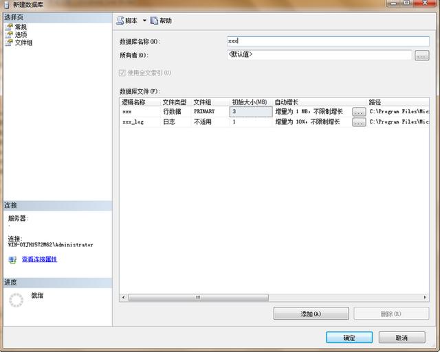Screen dimensions: 440x352
Task: Close the 新建数据库 window
Action: [x=425, y=3]
